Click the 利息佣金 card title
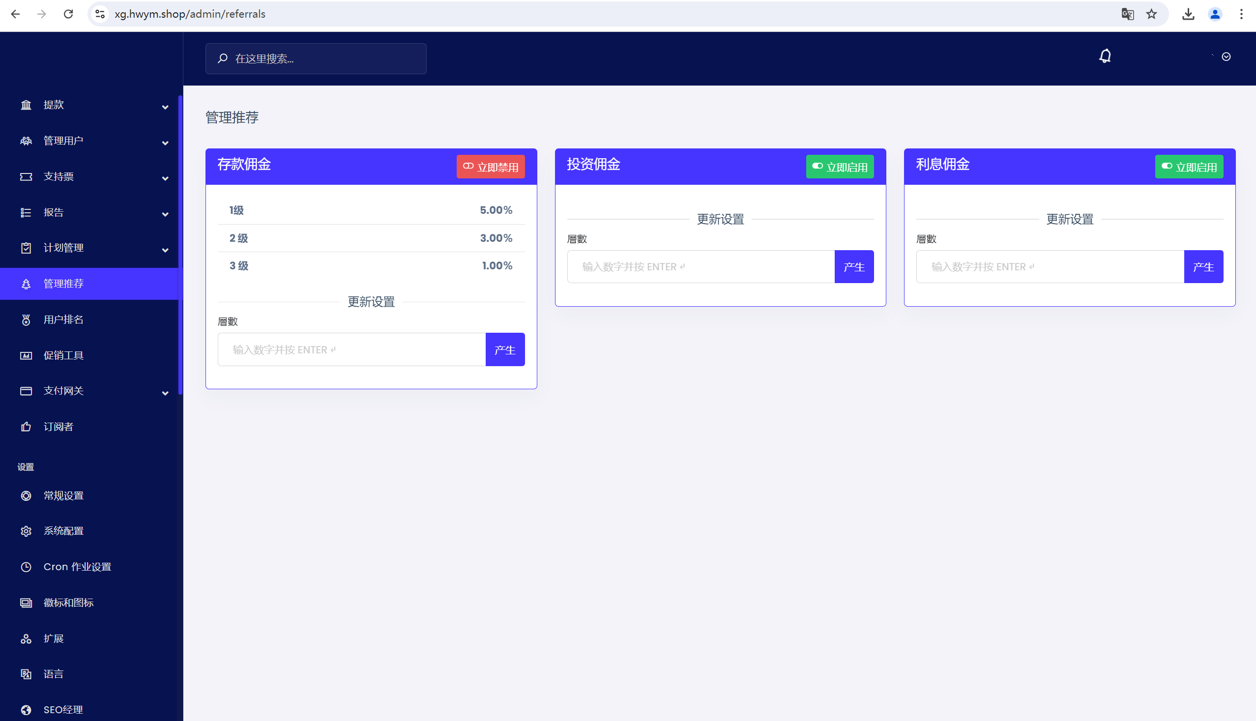Screen dimensions: 1256x721 point(942,165)
